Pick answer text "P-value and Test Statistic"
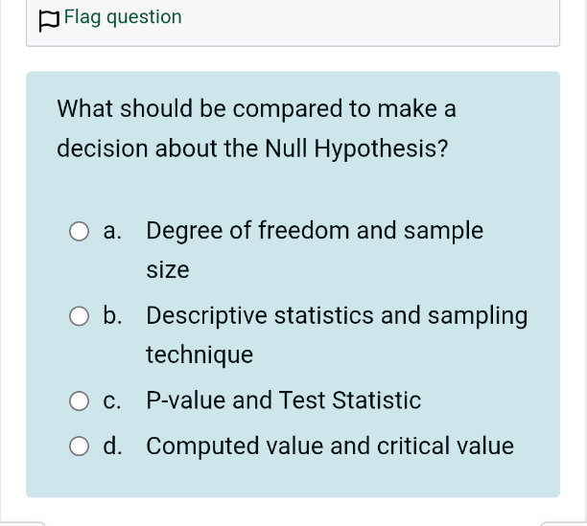 click(283, 400)
